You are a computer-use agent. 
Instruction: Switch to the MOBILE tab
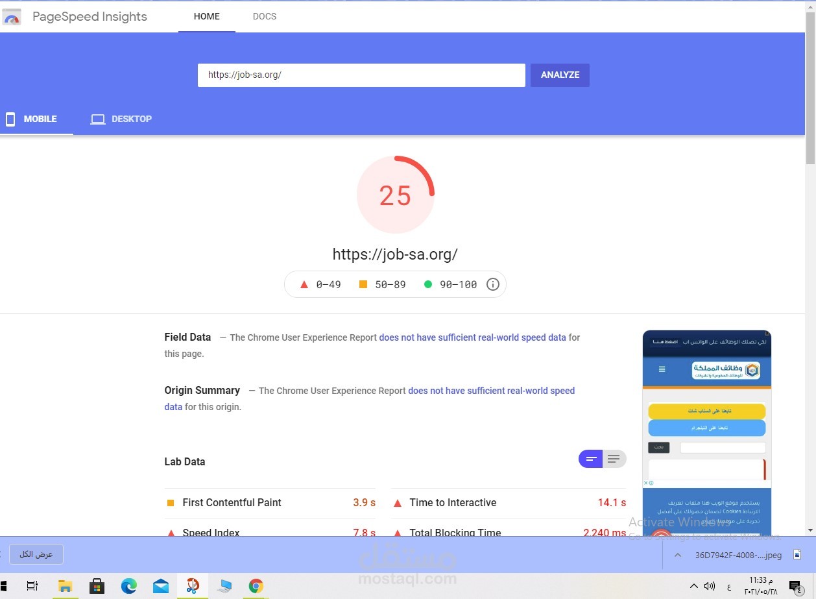tap(36, 119)
